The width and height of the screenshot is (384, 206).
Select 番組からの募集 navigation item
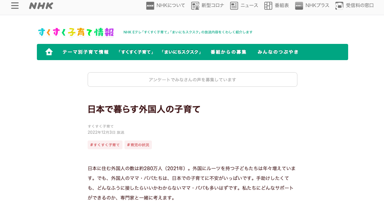(x=228, y=52)
